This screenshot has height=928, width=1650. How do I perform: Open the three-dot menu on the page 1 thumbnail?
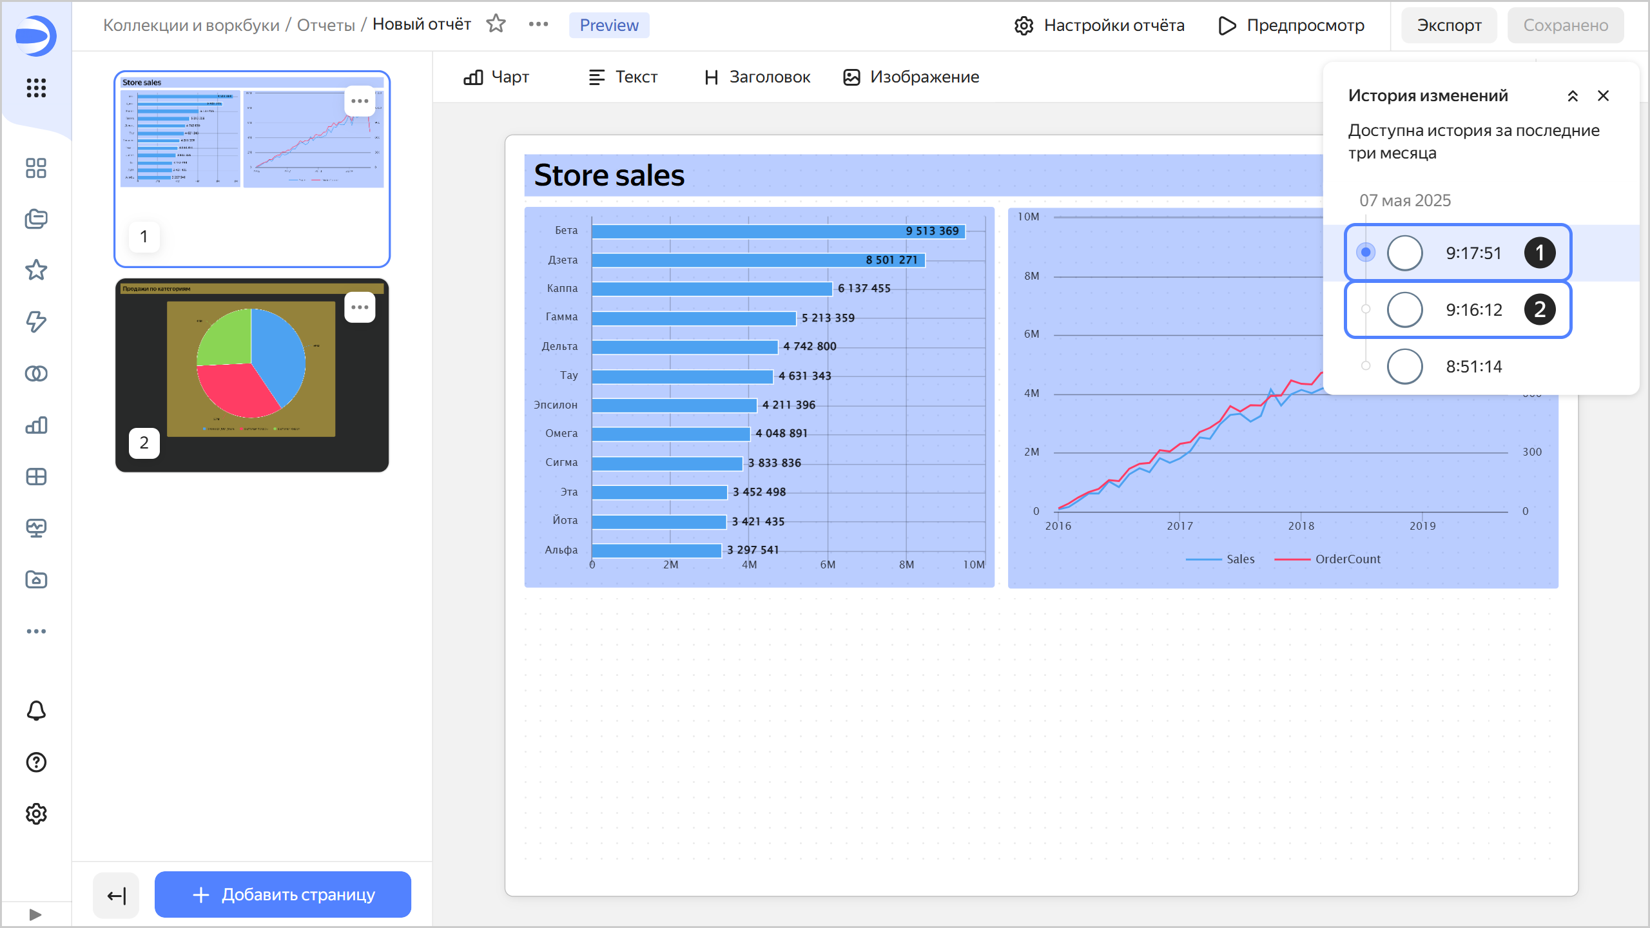360,101
